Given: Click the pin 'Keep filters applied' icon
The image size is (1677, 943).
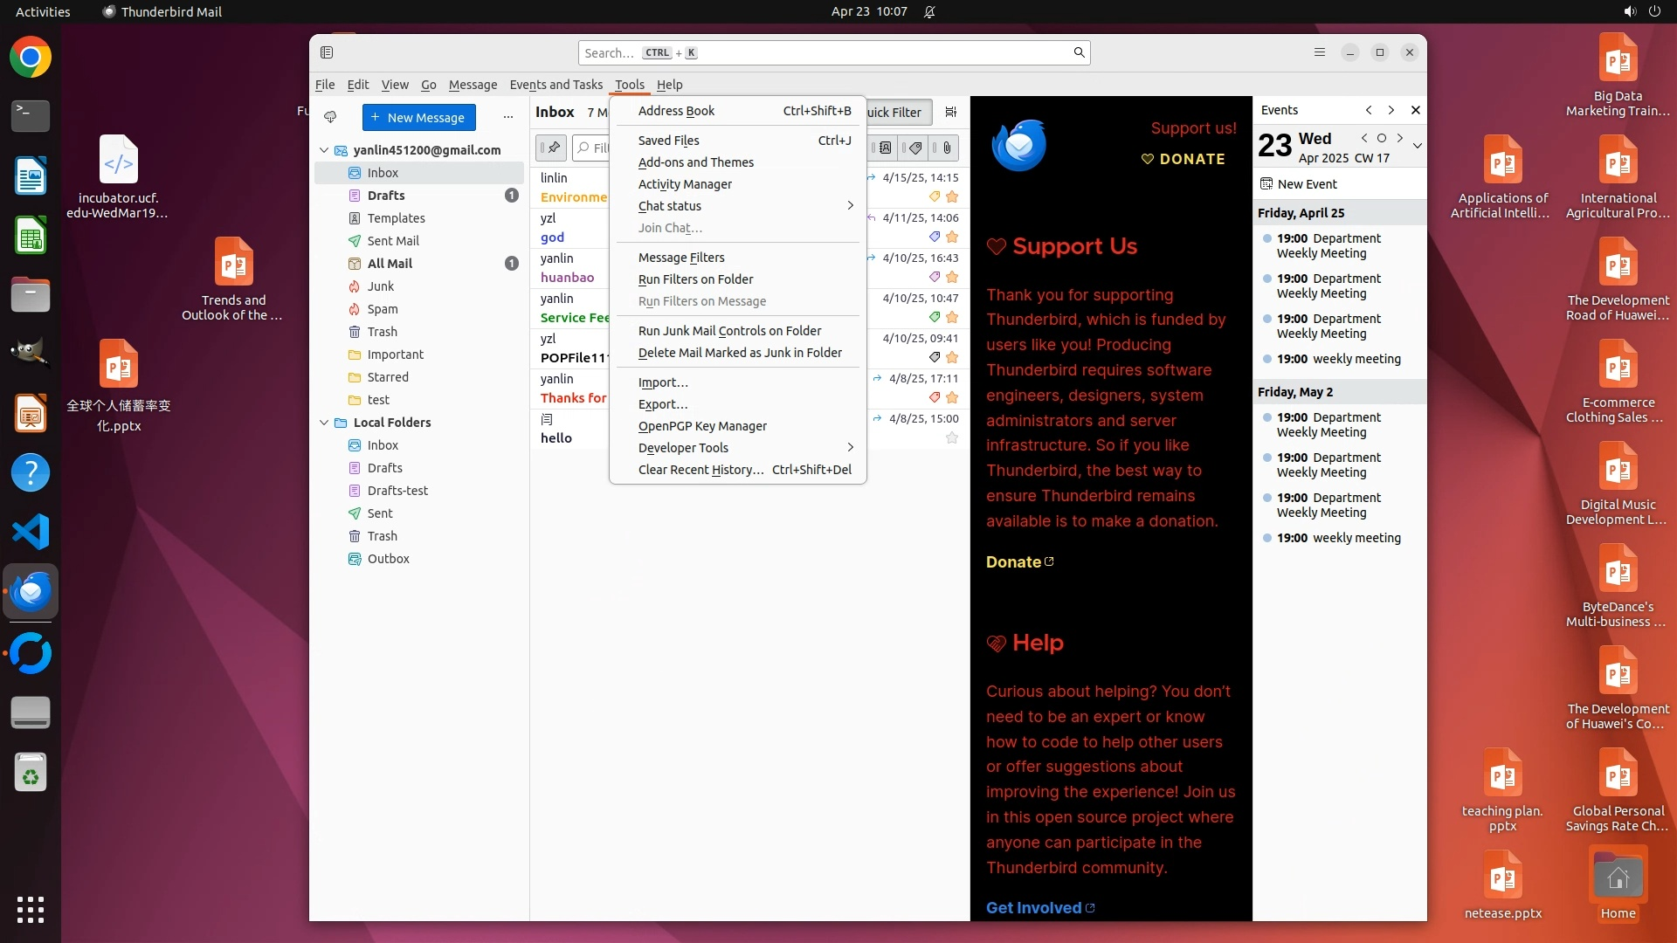Looking at the screenshot, I should [x=551, y=148].
